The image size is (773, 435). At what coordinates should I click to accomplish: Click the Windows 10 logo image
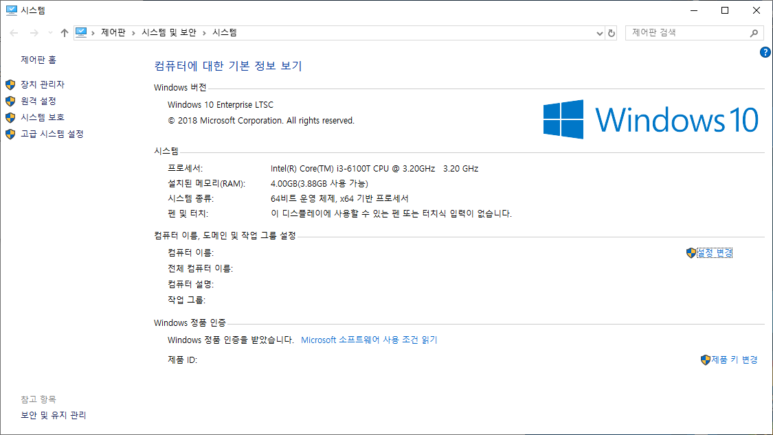point(651,119)
